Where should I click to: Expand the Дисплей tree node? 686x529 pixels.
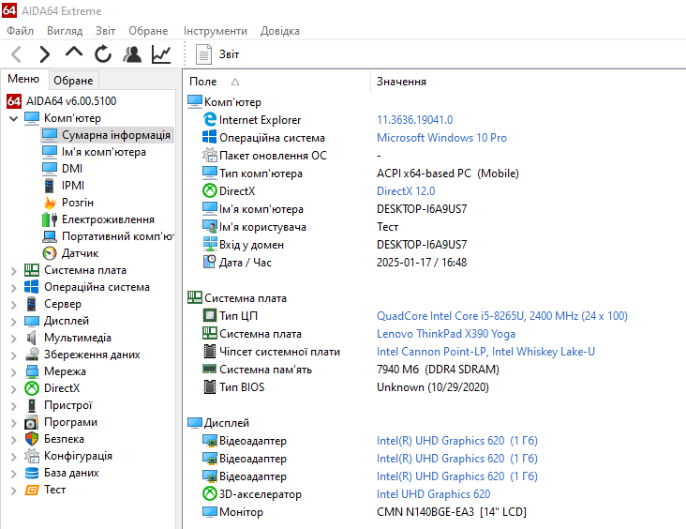coord(13,321)
